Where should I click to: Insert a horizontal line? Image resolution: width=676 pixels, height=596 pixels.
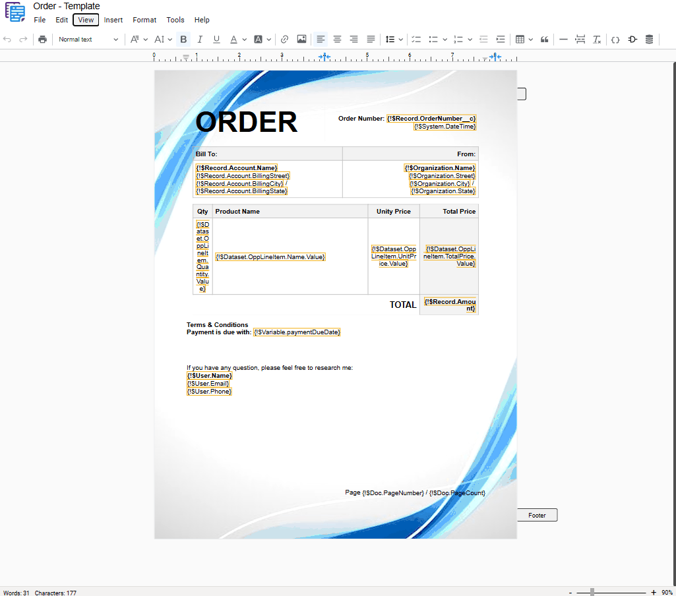tap(563, 39)
